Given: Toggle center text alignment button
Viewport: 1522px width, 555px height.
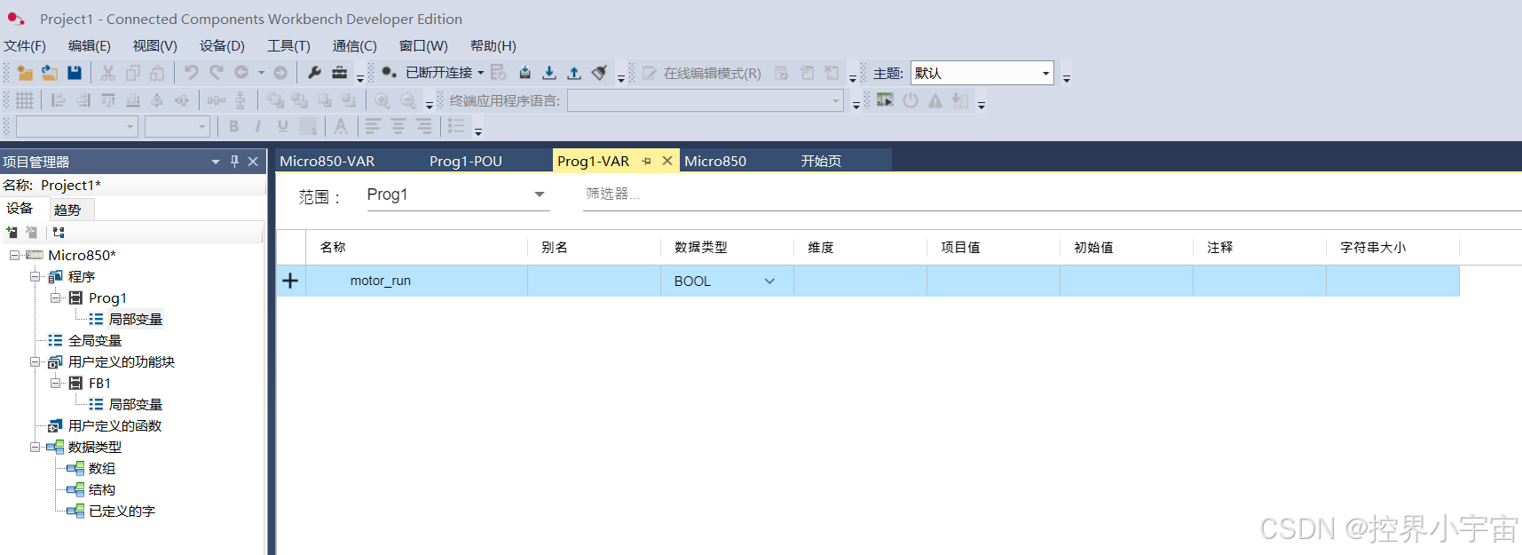Looking at the screenshot, I should click(398, 127).
